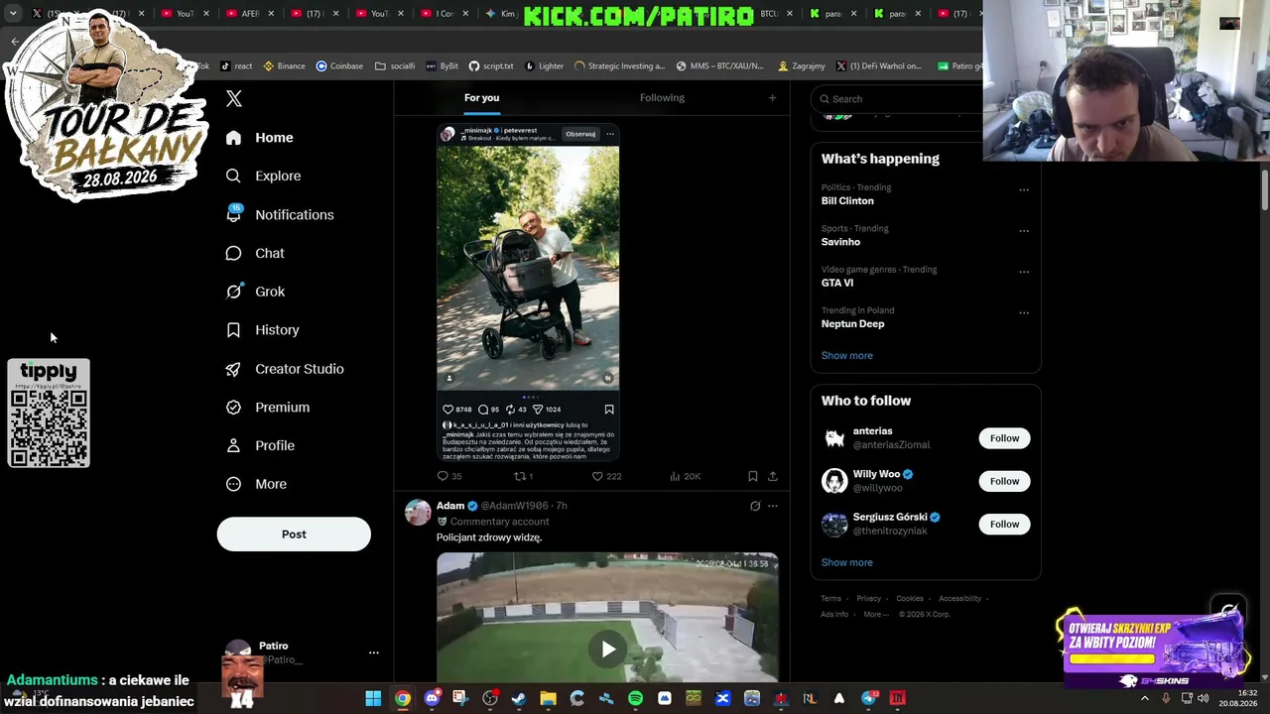The width and height of the screenshot is (1270, 714).
Task: Show more trends under What's happening
Action: point(846,355)
